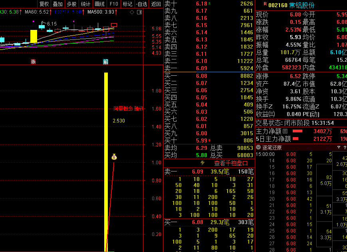Click the 返回 back button

156,4
